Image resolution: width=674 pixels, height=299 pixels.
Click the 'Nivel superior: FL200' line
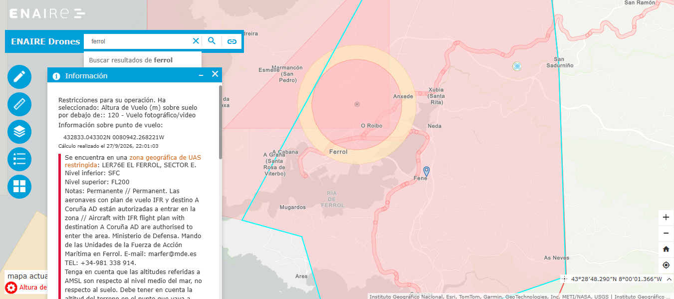(97, 182)
